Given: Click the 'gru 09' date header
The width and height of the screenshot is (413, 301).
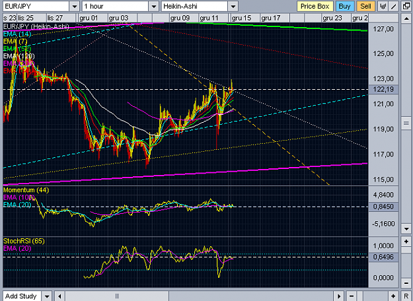Looking at the screenshot, I should pyautogui.click(x=180, y=18).
